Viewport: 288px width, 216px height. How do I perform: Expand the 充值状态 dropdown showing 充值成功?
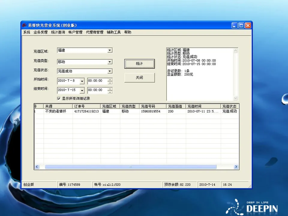(110, 71)
